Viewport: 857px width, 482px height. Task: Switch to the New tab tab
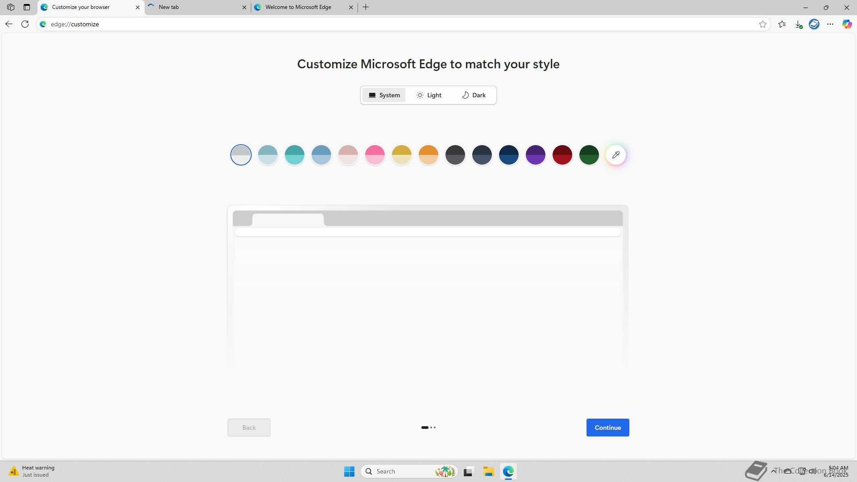[196, 7]
